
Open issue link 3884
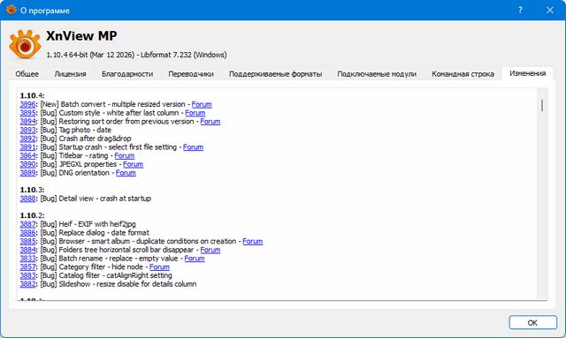(x=27, y=250)
